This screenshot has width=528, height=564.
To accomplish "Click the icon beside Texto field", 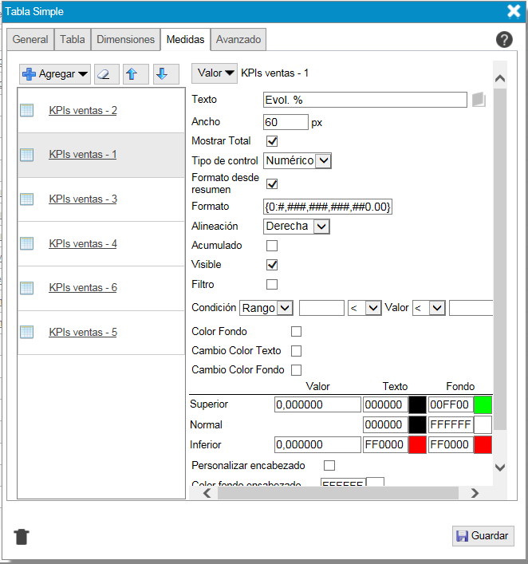I will pos(478,100).
